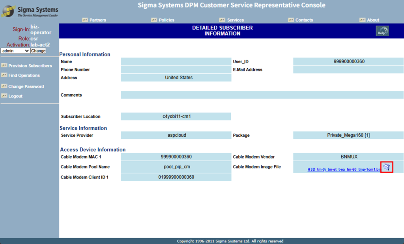Open the Contacts menu
404x244 pixels.
(304, 20)
